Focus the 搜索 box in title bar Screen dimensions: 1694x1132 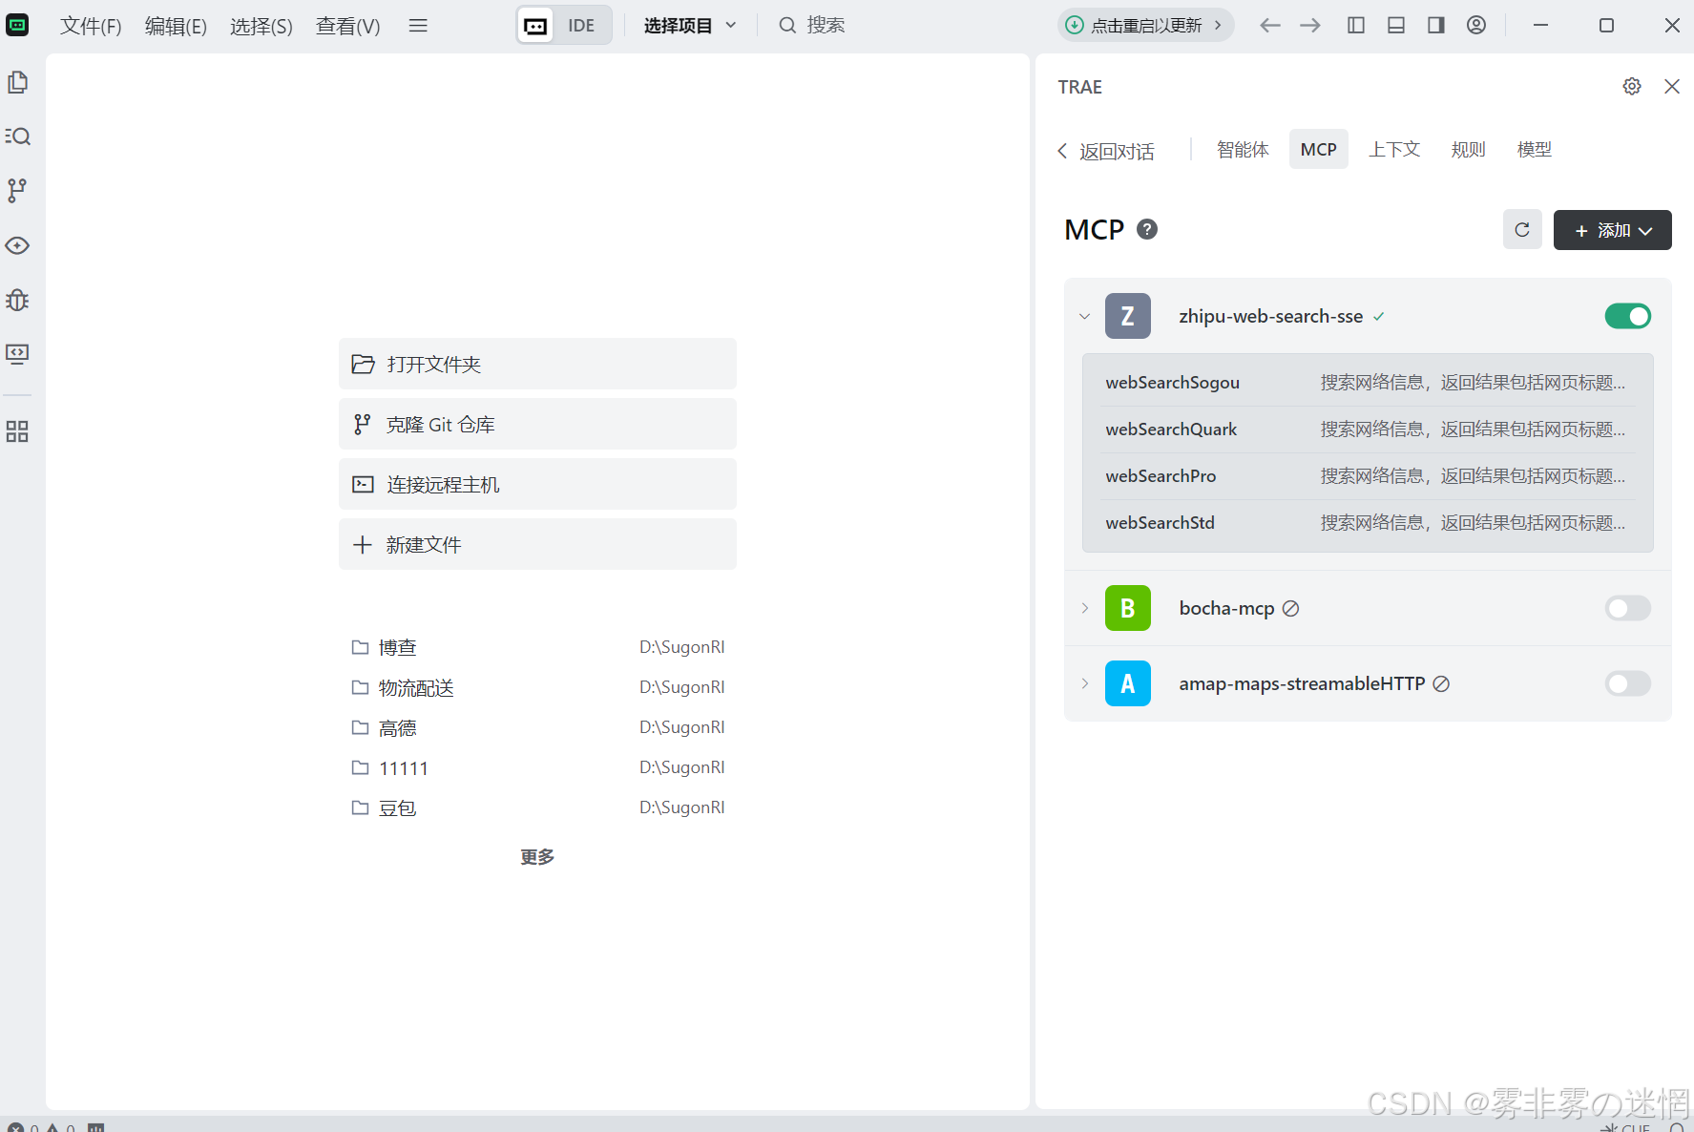[812, 26]
